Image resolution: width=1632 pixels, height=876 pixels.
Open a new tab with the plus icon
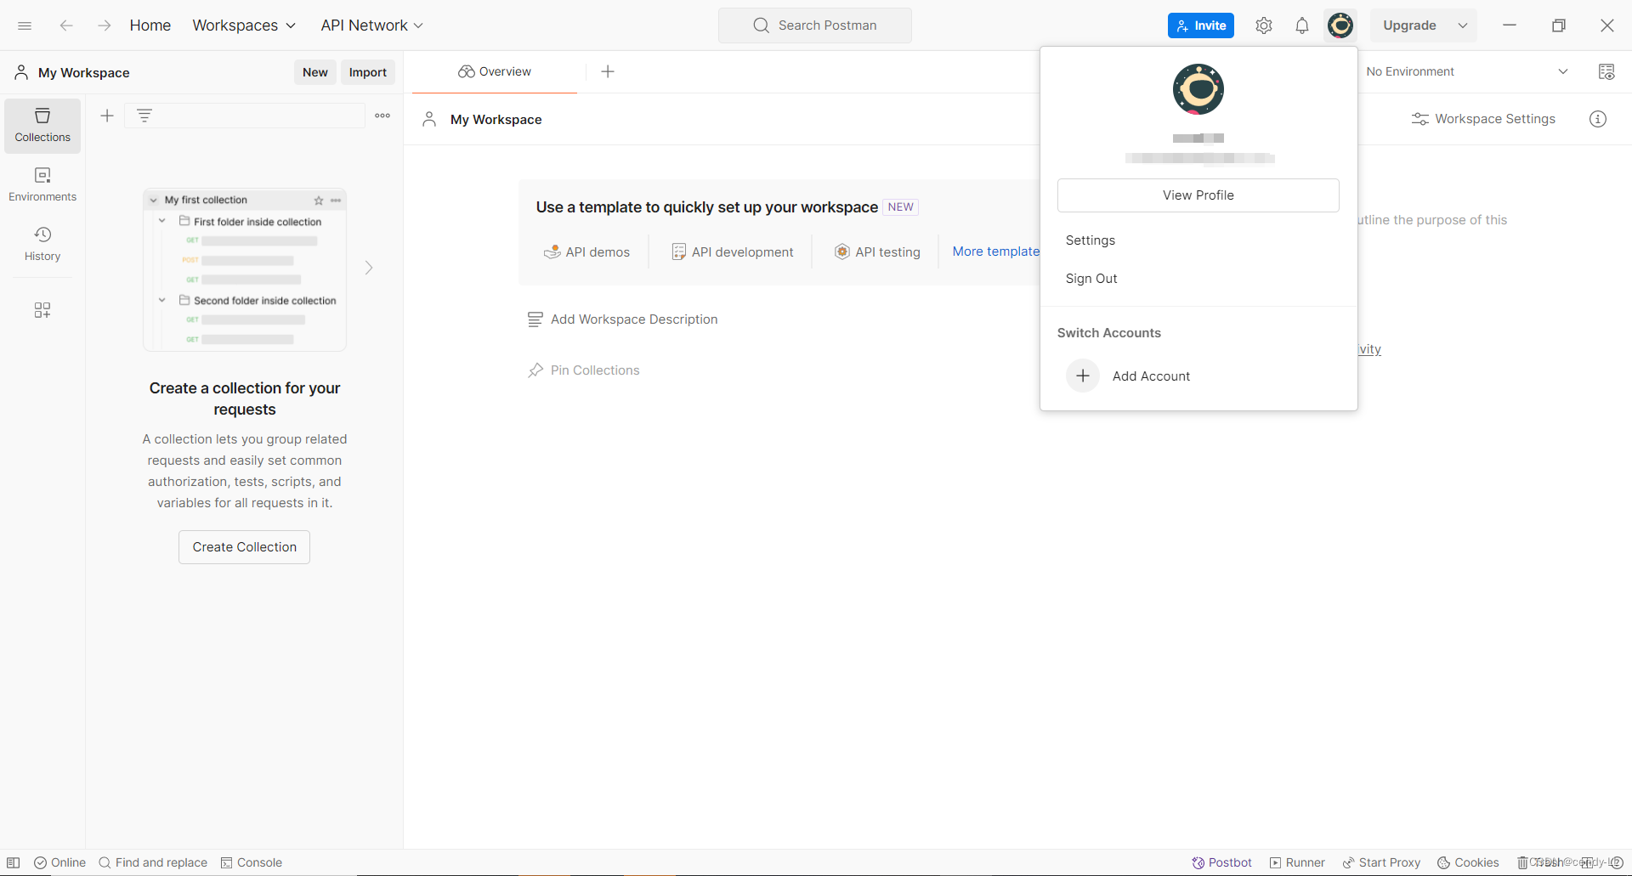608,71
